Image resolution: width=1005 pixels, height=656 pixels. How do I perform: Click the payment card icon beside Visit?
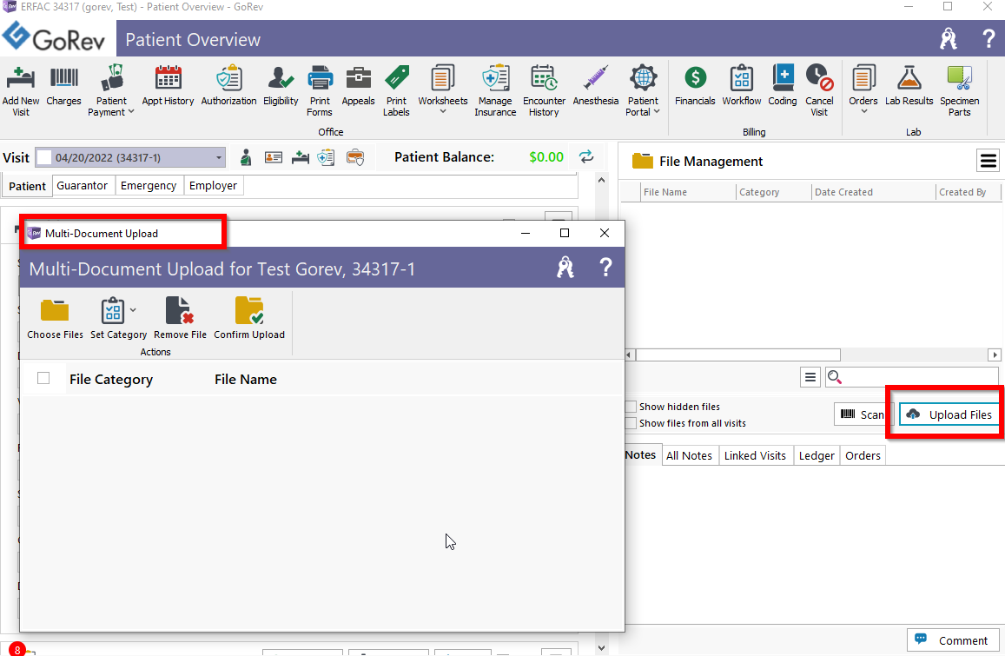(x=355, y=157)
